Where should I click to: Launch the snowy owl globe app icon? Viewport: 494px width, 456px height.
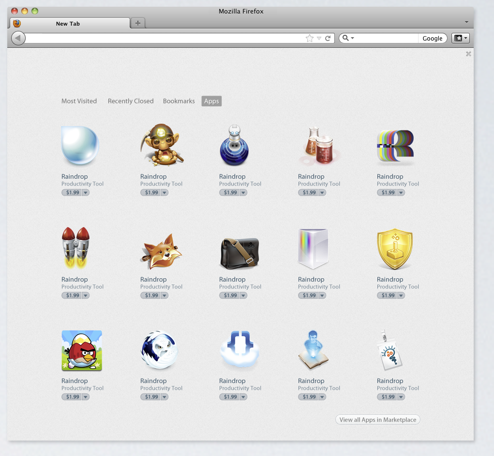click(x=160, y=350)
